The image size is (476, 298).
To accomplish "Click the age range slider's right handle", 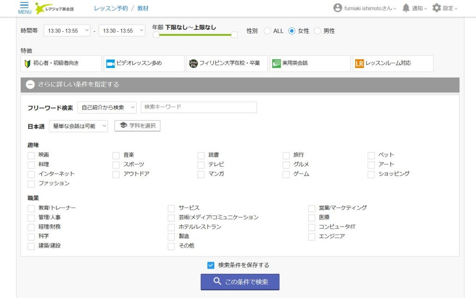I will point(234,34).
